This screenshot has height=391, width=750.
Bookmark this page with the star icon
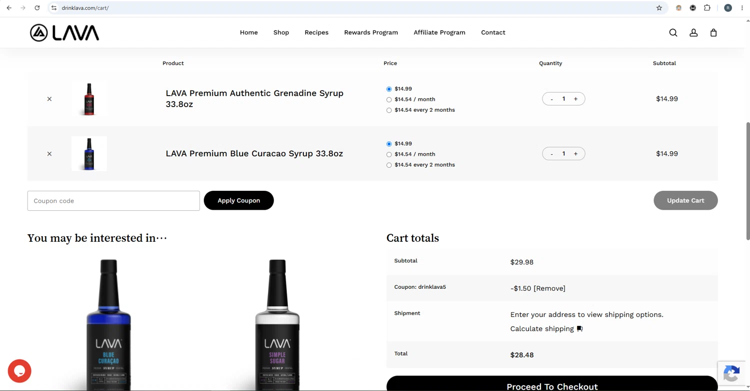659,8
